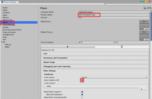The width and height of the screenshot is (152, 99).
Task: Click the vertical scrollbar of Player panel
Action: coord(151,26)
